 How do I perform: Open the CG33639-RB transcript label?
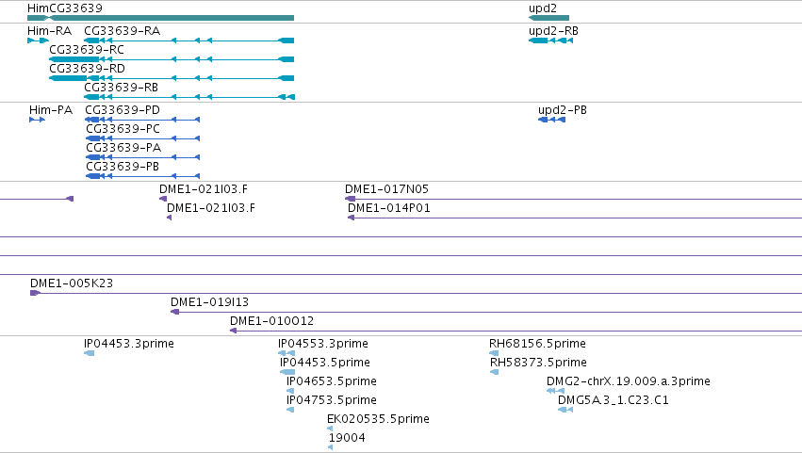click(122, 88)
